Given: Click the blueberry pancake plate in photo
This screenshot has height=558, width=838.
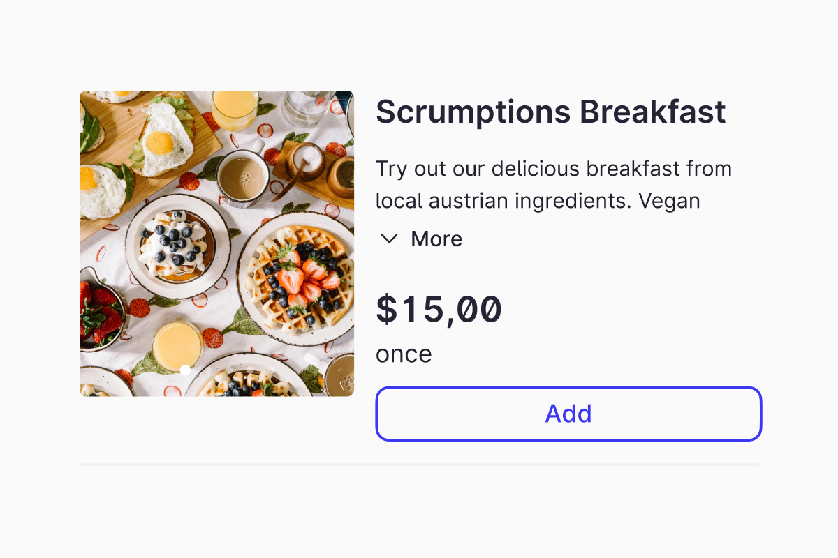Looking at the screenshot, I should pyautogui.click(x=176, y=246).
